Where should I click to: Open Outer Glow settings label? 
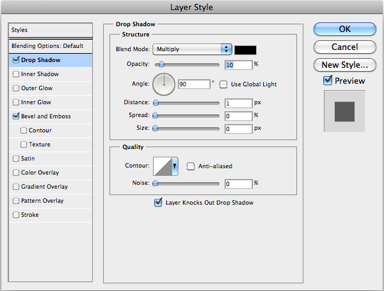coord(36,88)
